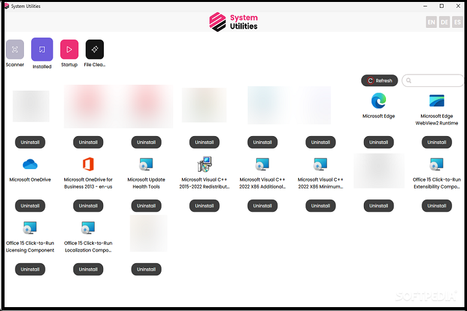Click the Microsoft Edge app icon
Viewport: 467px width, 311px height.
coord(379,101)
